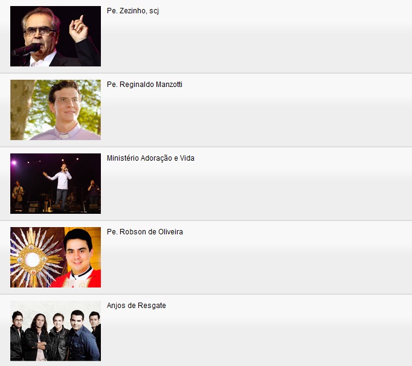Open the "Anjos de Resgate" name link
The width and height of the screenshot is (412, 366).
pos(137,306)
